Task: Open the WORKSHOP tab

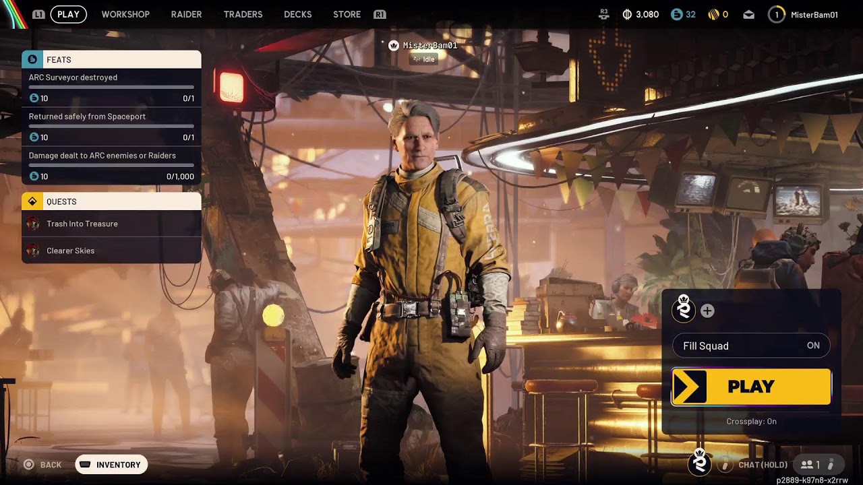Action: 125,14
